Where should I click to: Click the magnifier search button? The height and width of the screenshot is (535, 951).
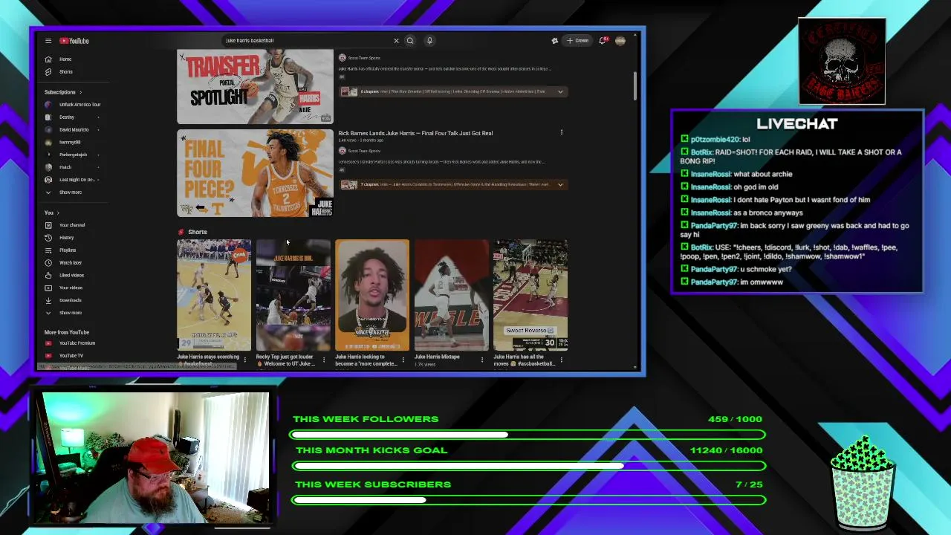410,41
